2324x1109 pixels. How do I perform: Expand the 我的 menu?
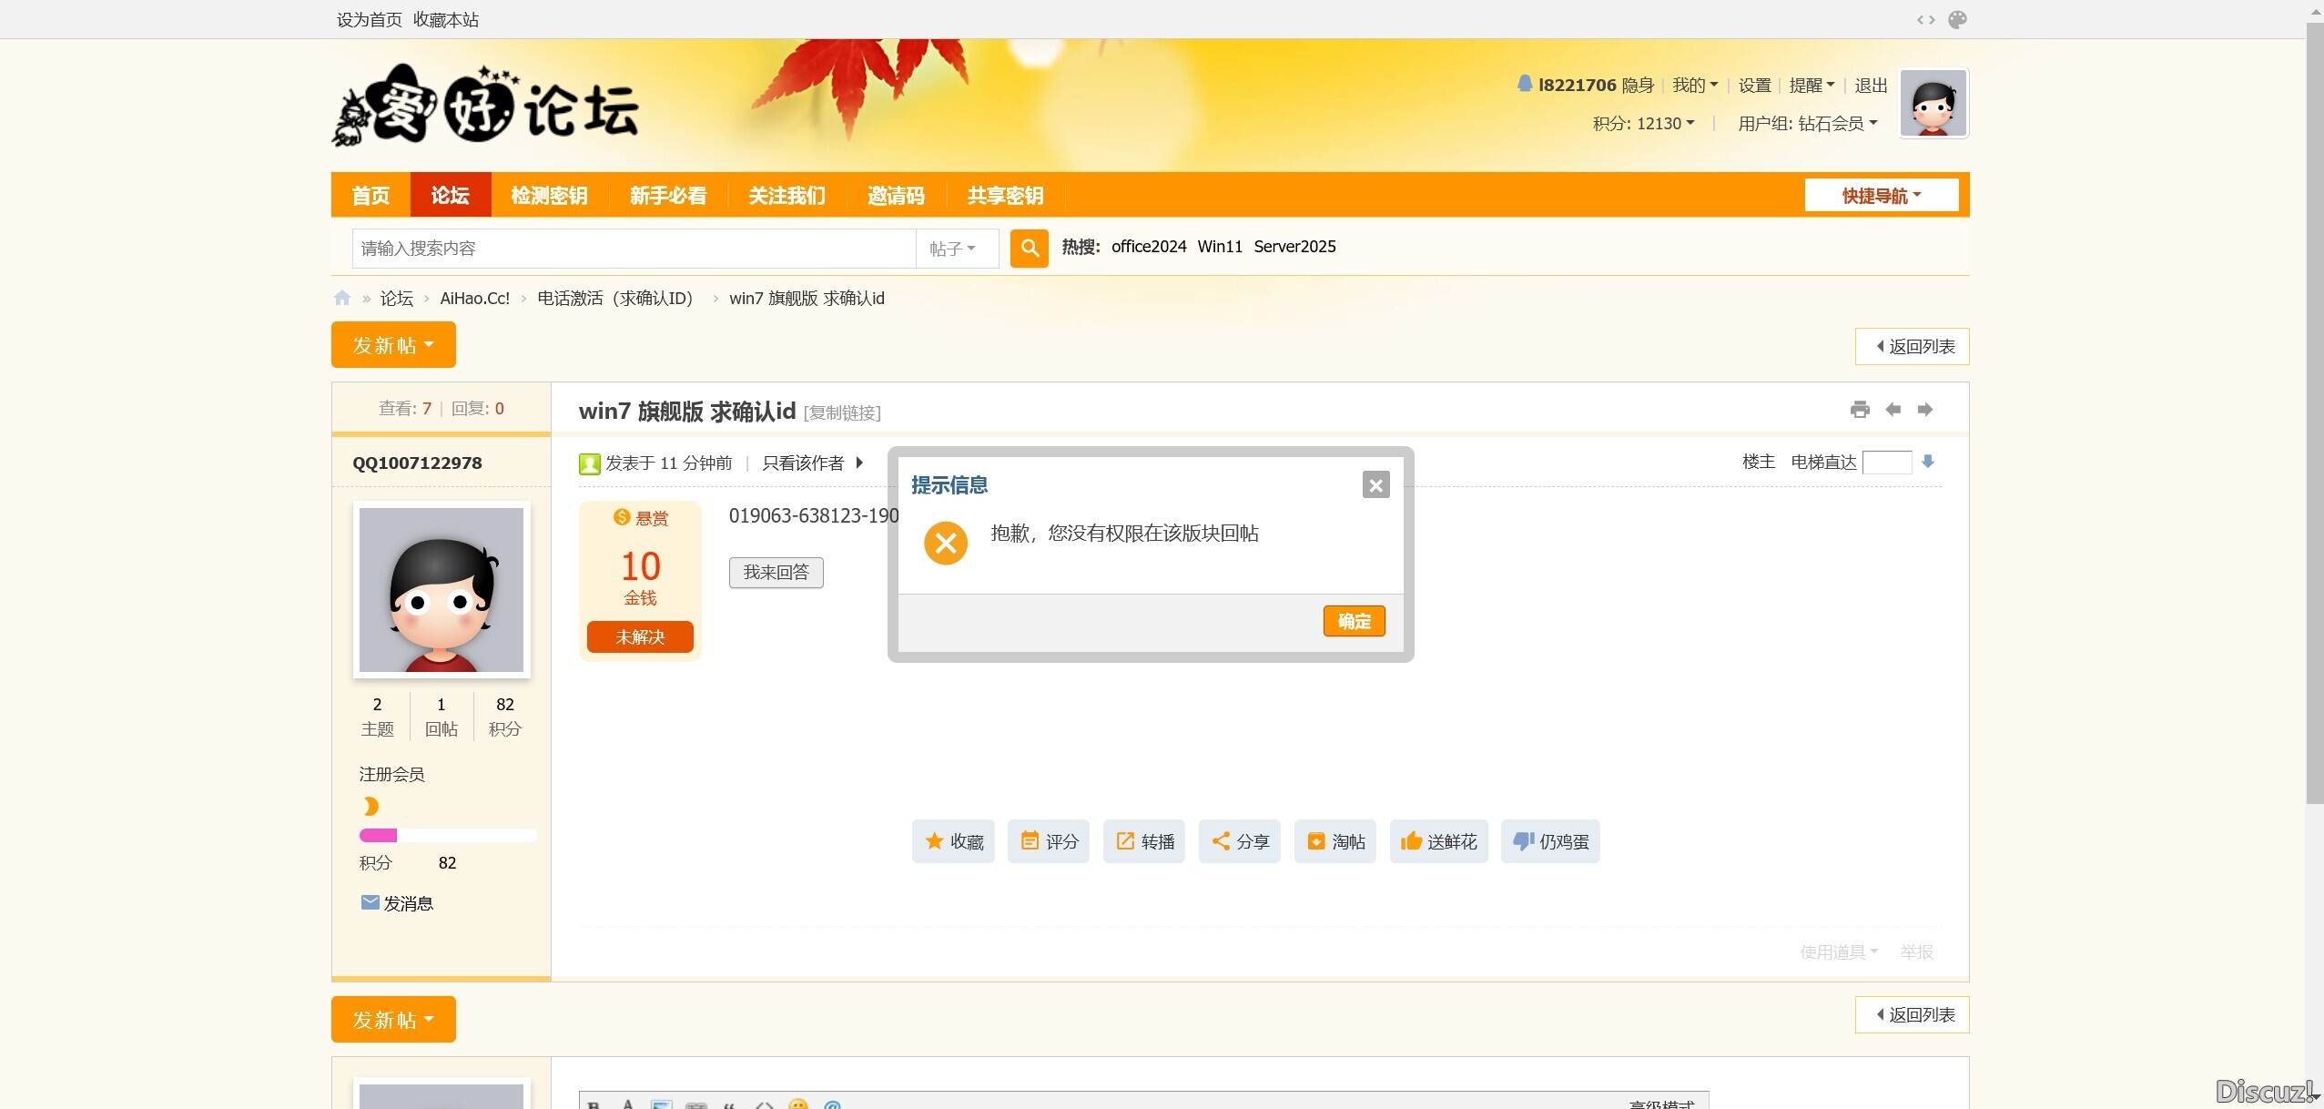tap(1695, 86)
